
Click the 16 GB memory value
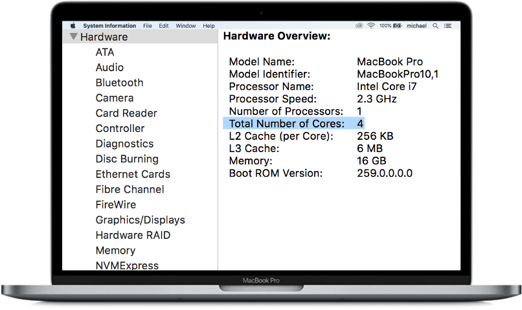click(372, 161)
